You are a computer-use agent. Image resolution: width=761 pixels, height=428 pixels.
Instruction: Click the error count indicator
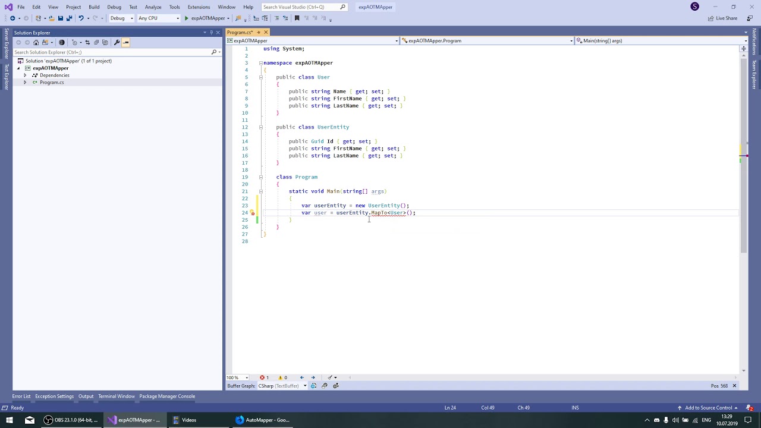(264, 377)
